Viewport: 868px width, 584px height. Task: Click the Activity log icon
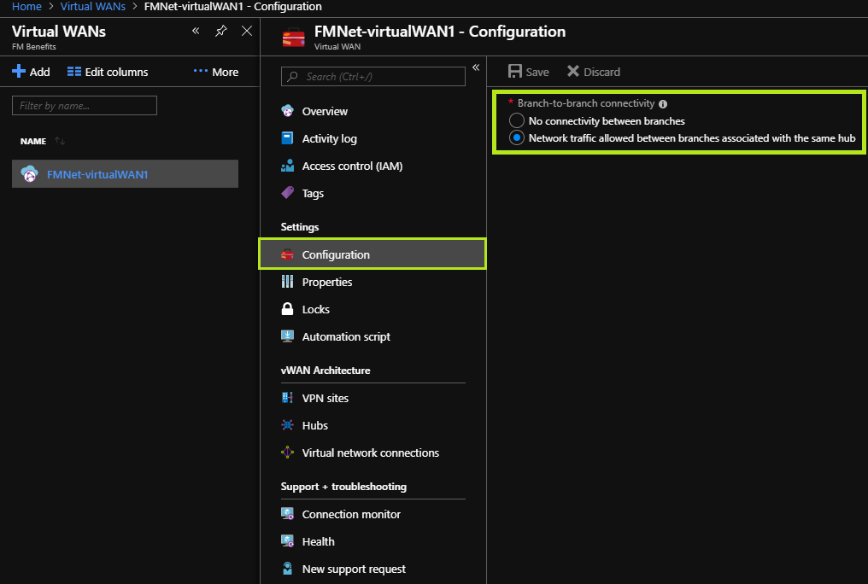[x=287, y=138]
